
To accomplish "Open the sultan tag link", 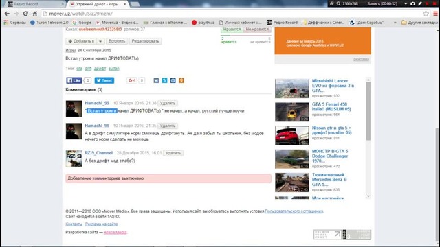I will pyautogui.click(x=114, y=69).
